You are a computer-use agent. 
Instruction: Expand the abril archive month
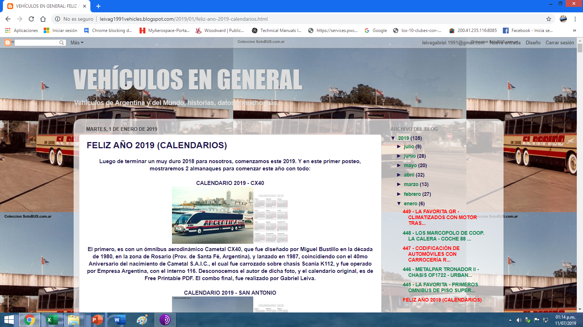[x=399, y=175]
